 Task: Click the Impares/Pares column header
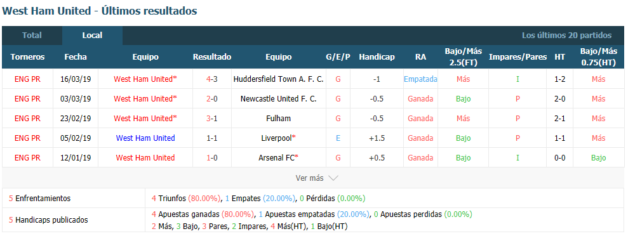(x=518, y=57)
